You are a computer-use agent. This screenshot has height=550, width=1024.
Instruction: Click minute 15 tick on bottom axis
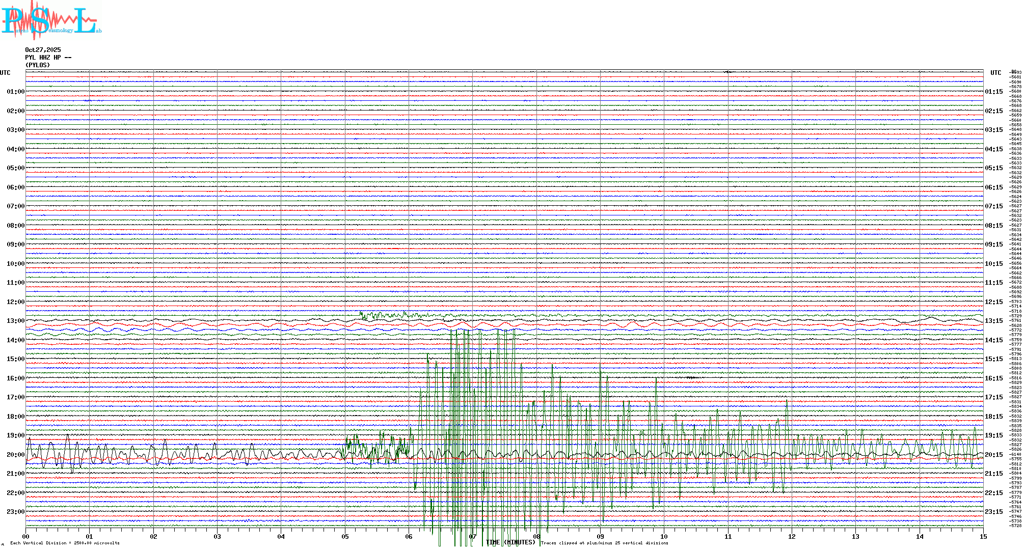(983, 536)
